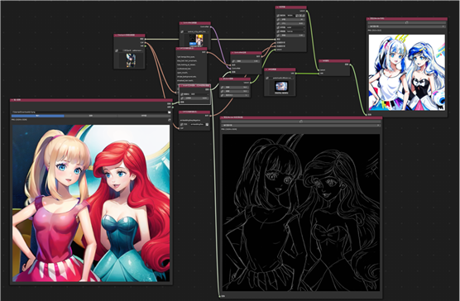Open the dropdown bar below the output preview button
The image size is (460, 301).
[406, 26]
